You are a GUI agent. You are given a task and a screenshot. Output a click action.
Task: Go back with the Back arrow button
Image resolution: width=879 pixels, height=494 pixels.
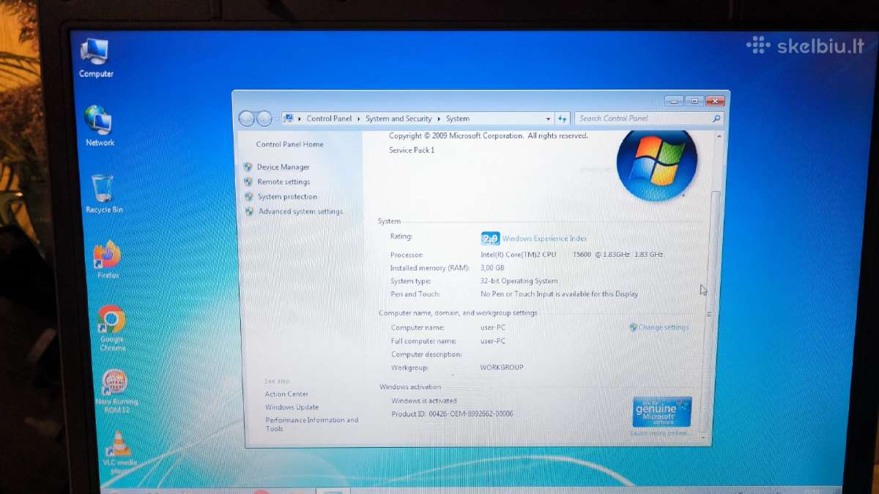(247, 119)
